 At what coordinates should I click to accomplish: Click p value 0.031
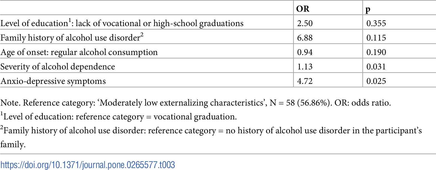coord(376,67)
